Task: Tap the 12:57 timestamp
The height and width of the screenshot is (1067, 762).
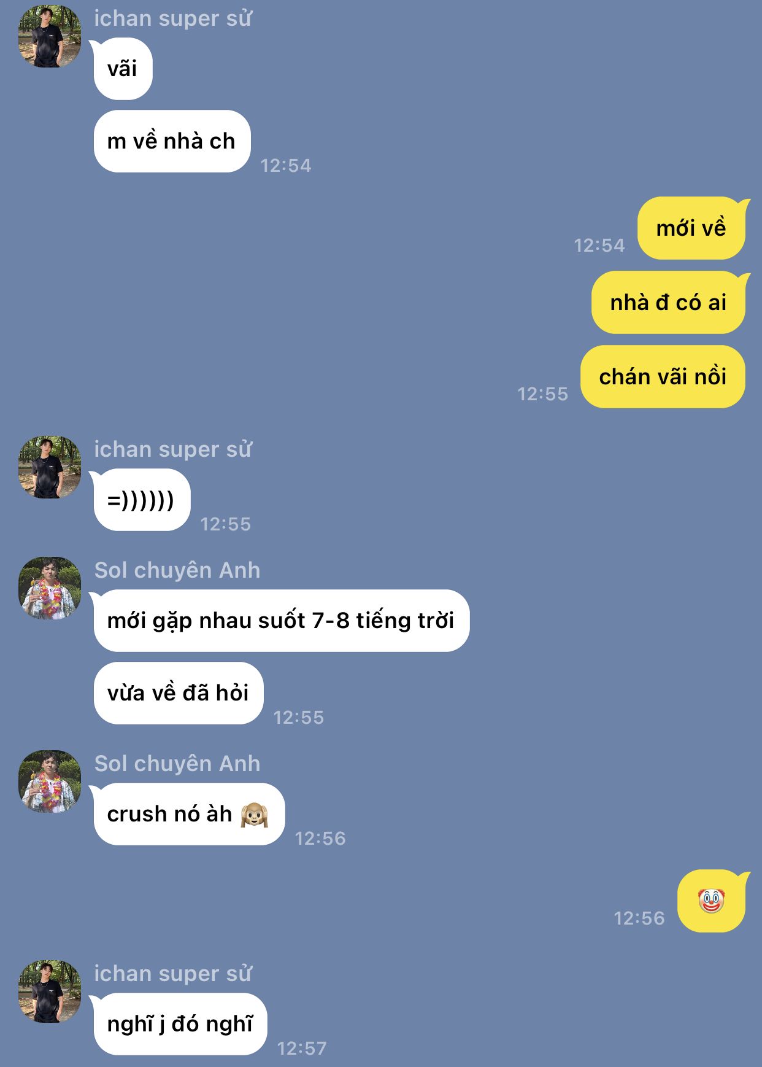Action: [302, 1048]
